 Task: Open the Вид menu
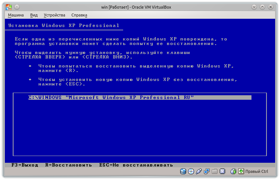coord(34,15)
